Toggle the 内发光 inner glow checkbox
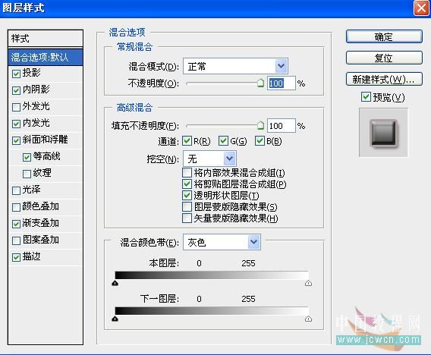The width and height of the screenshot is (431, 355). point(16,124)
